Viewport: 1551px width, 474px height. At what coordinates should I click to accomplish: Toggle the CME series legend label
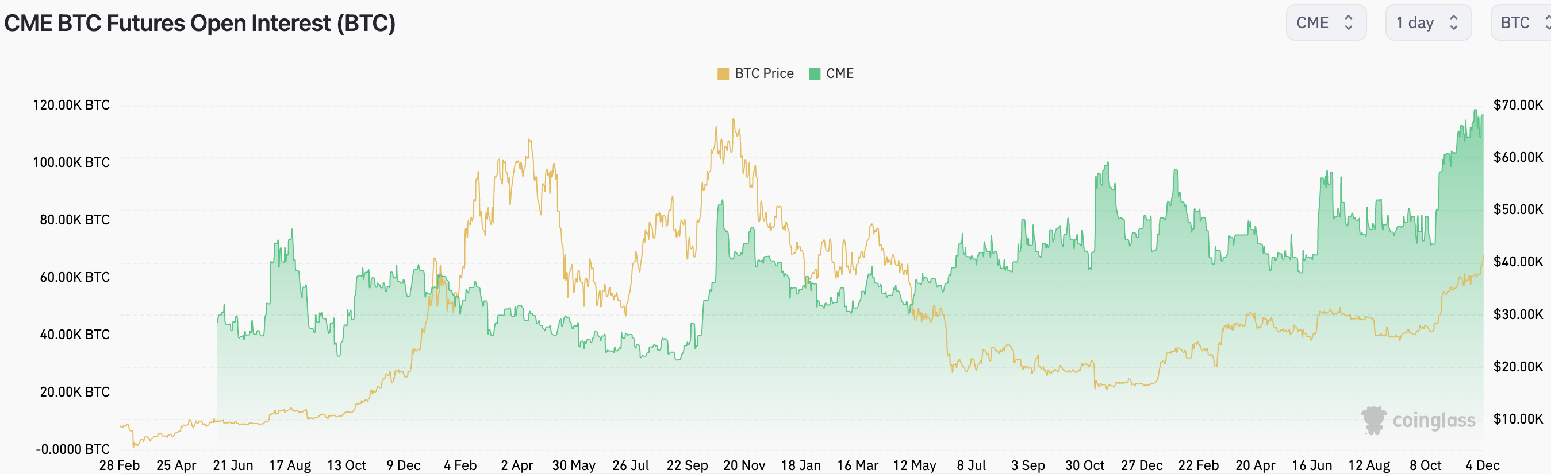click(x=839, y=73)
